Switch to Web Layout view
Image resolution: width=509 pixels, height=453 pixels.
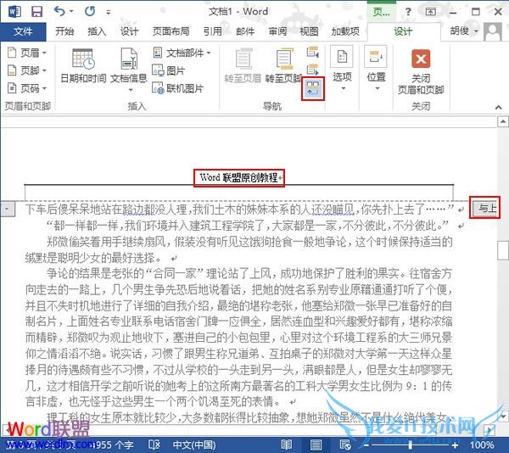[x=344, y=445]
